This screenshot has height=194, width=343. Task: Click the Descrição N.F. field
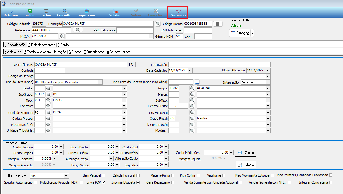pyautogui.click(x=80, y=64)
